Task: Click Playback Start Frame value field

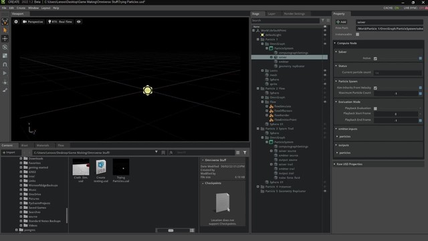Action: tap(396, 114)
